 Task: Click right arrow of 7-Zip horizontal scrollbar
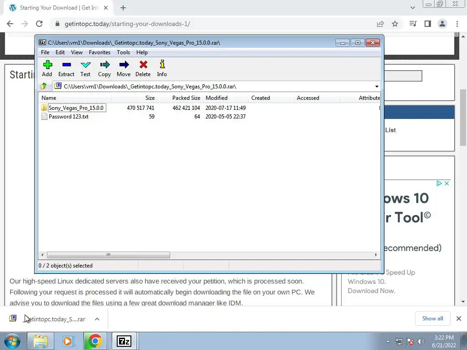[376, 255]
